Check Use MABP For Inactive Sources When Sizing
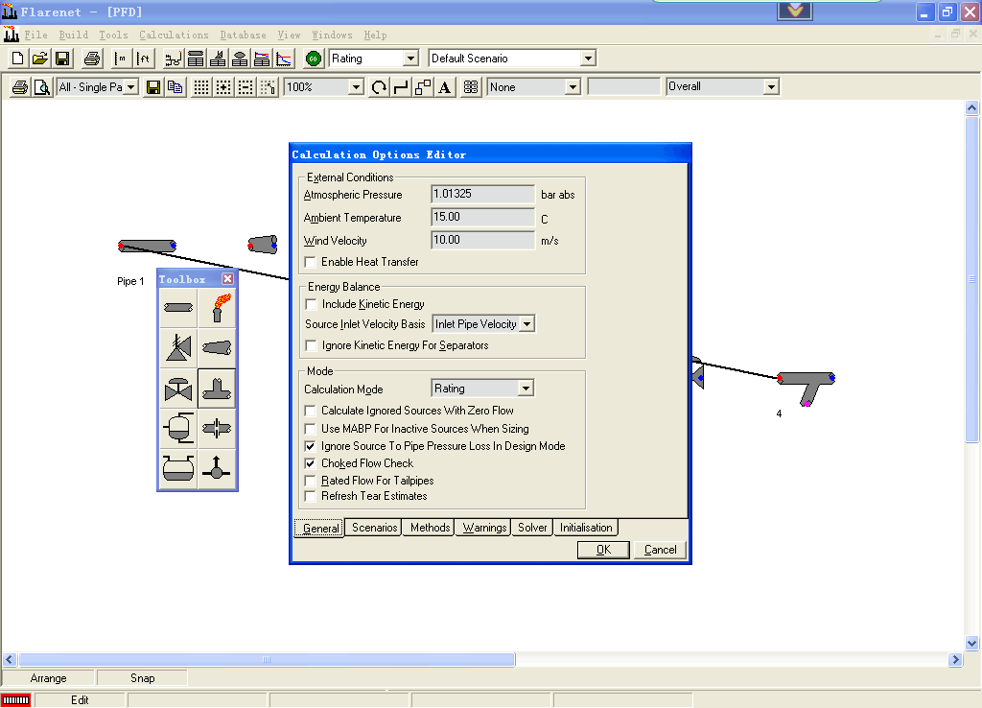The image size is (982, 708). (310, 429)
